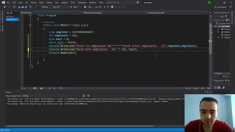This screenshot has height=132, width=235.
Task: Open the Extensions menu
Action: 82,3
